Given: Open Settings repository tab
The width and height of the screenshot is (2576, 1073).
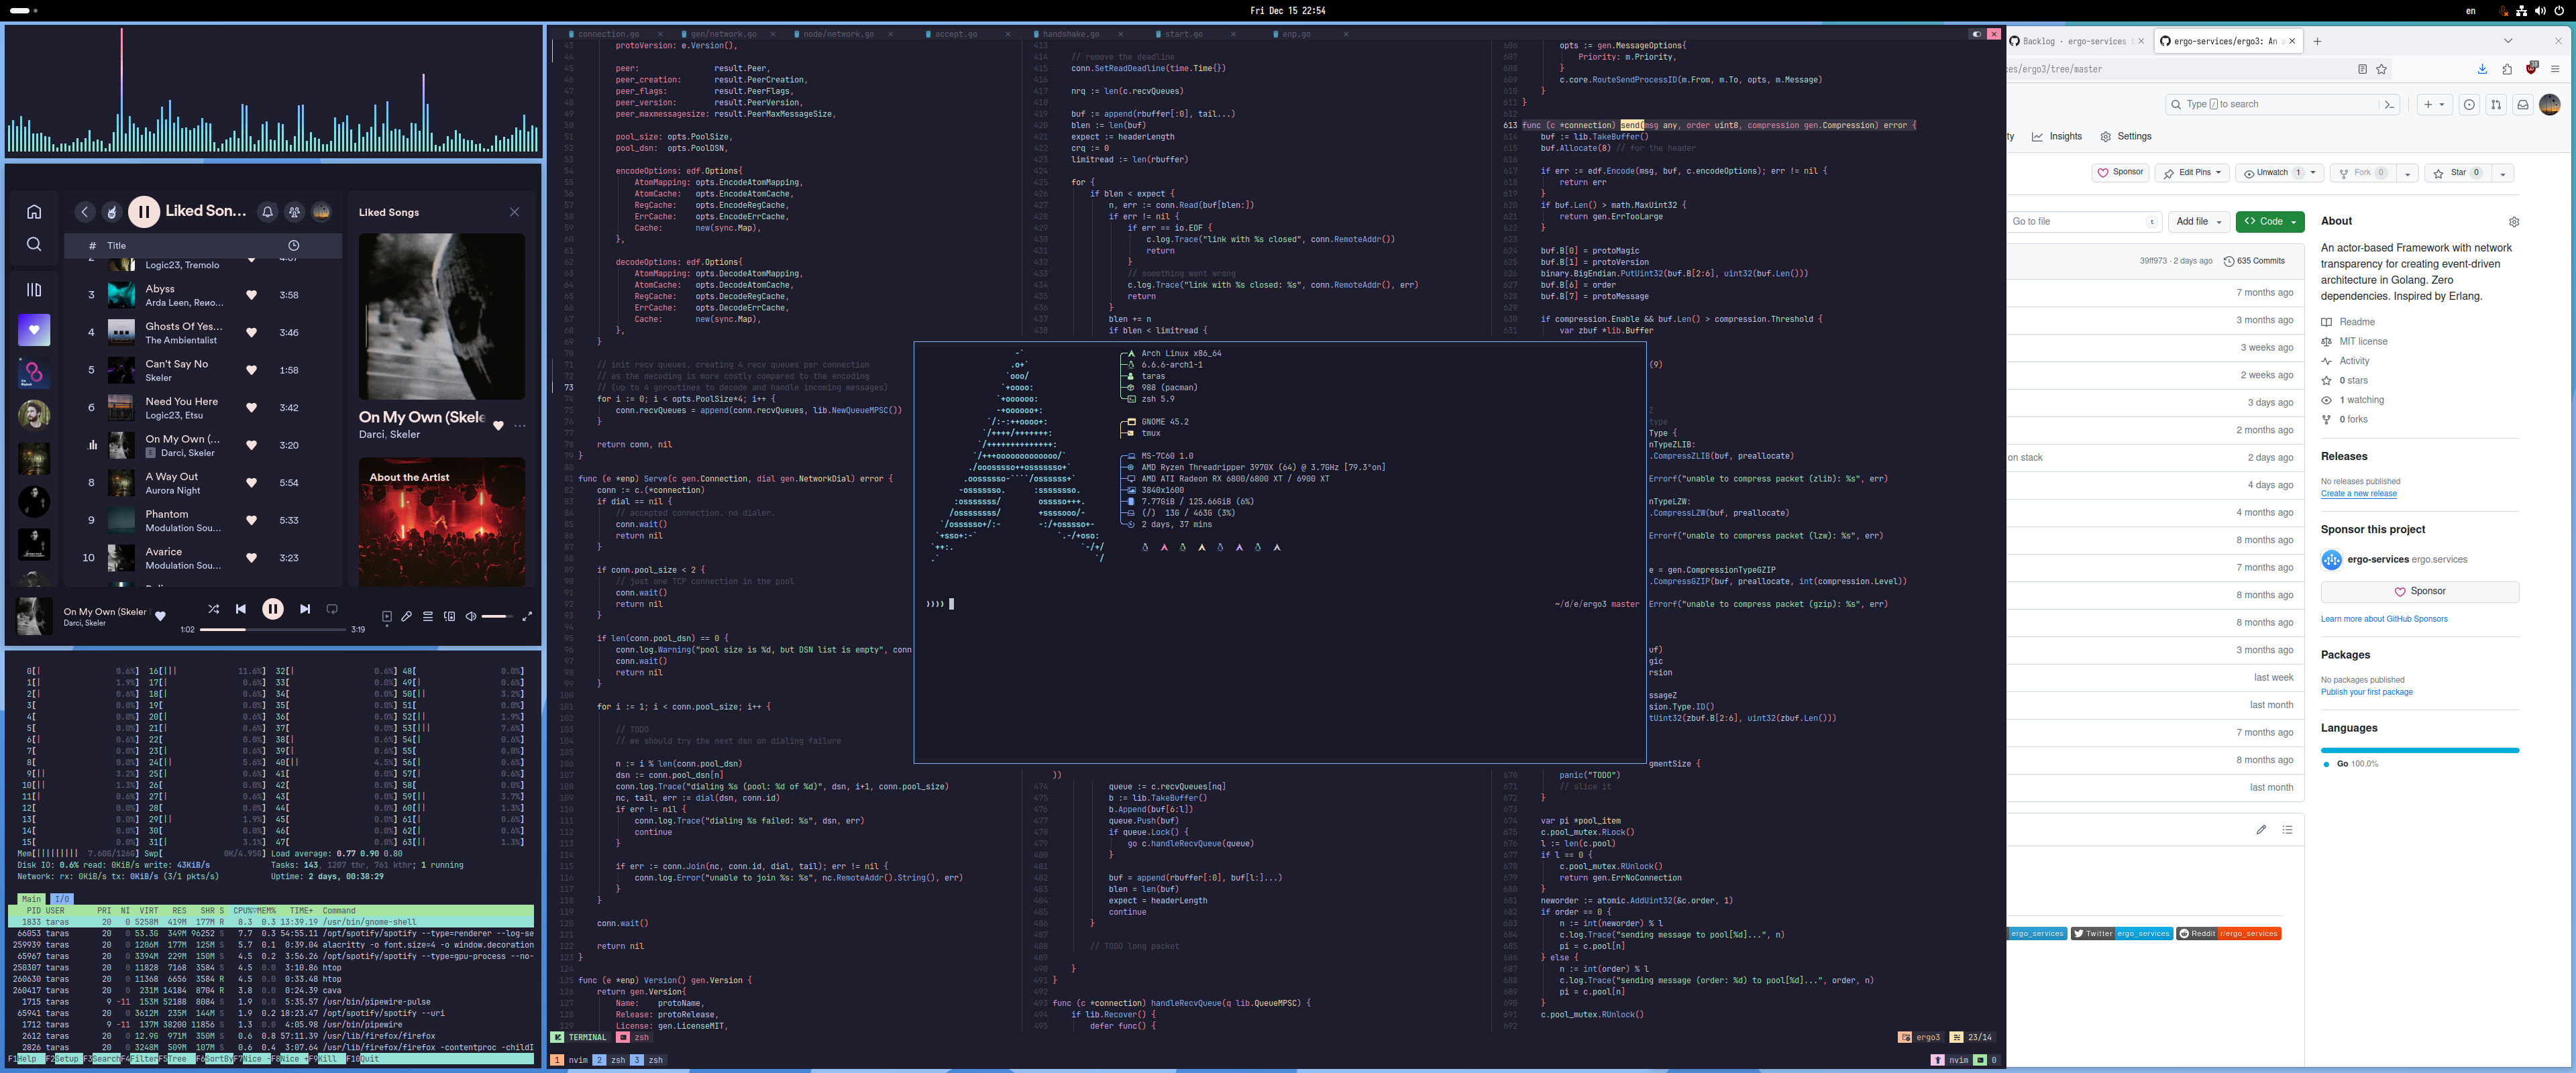Looking at the screenshot, I should pyautogui.click(x=2126, y=136).
